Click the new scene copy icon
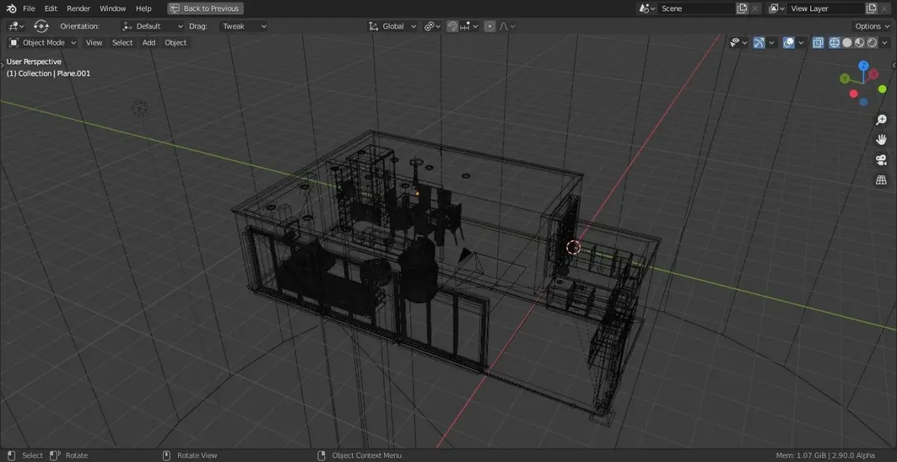The image size is (897, 462). pyautogui.click(x=742, y=8)
